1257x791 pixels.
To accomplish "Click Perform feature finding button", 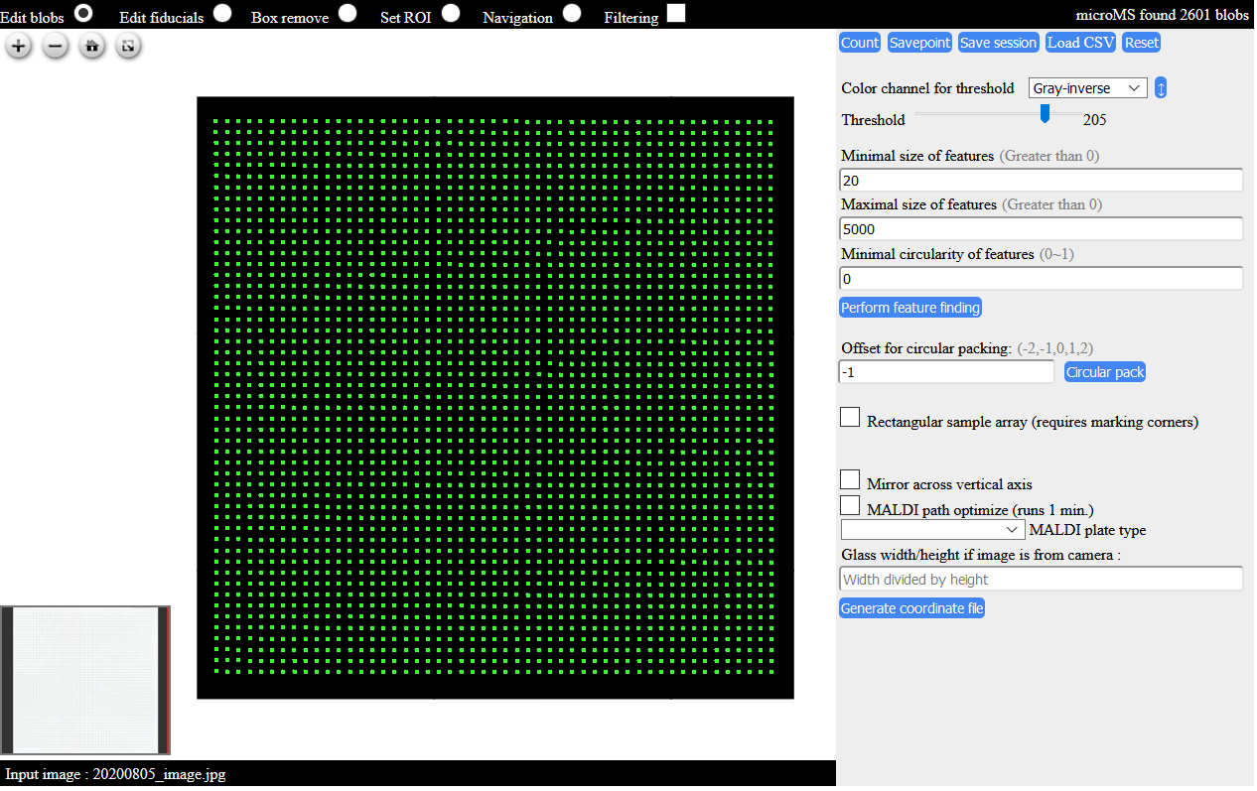I will 910,308.
